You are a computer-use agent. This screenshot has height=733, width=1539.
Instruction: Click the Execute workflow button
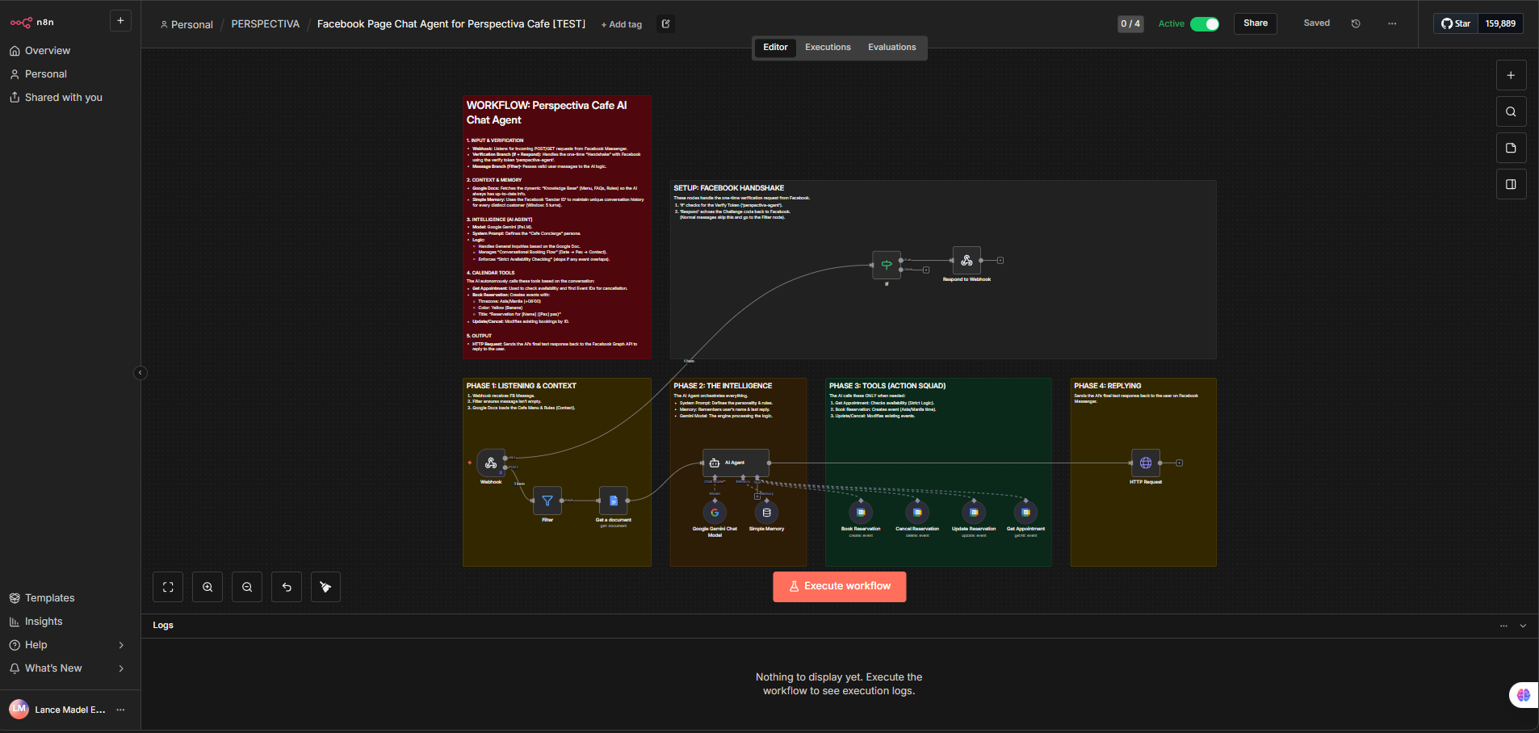(x=839, y=587)
